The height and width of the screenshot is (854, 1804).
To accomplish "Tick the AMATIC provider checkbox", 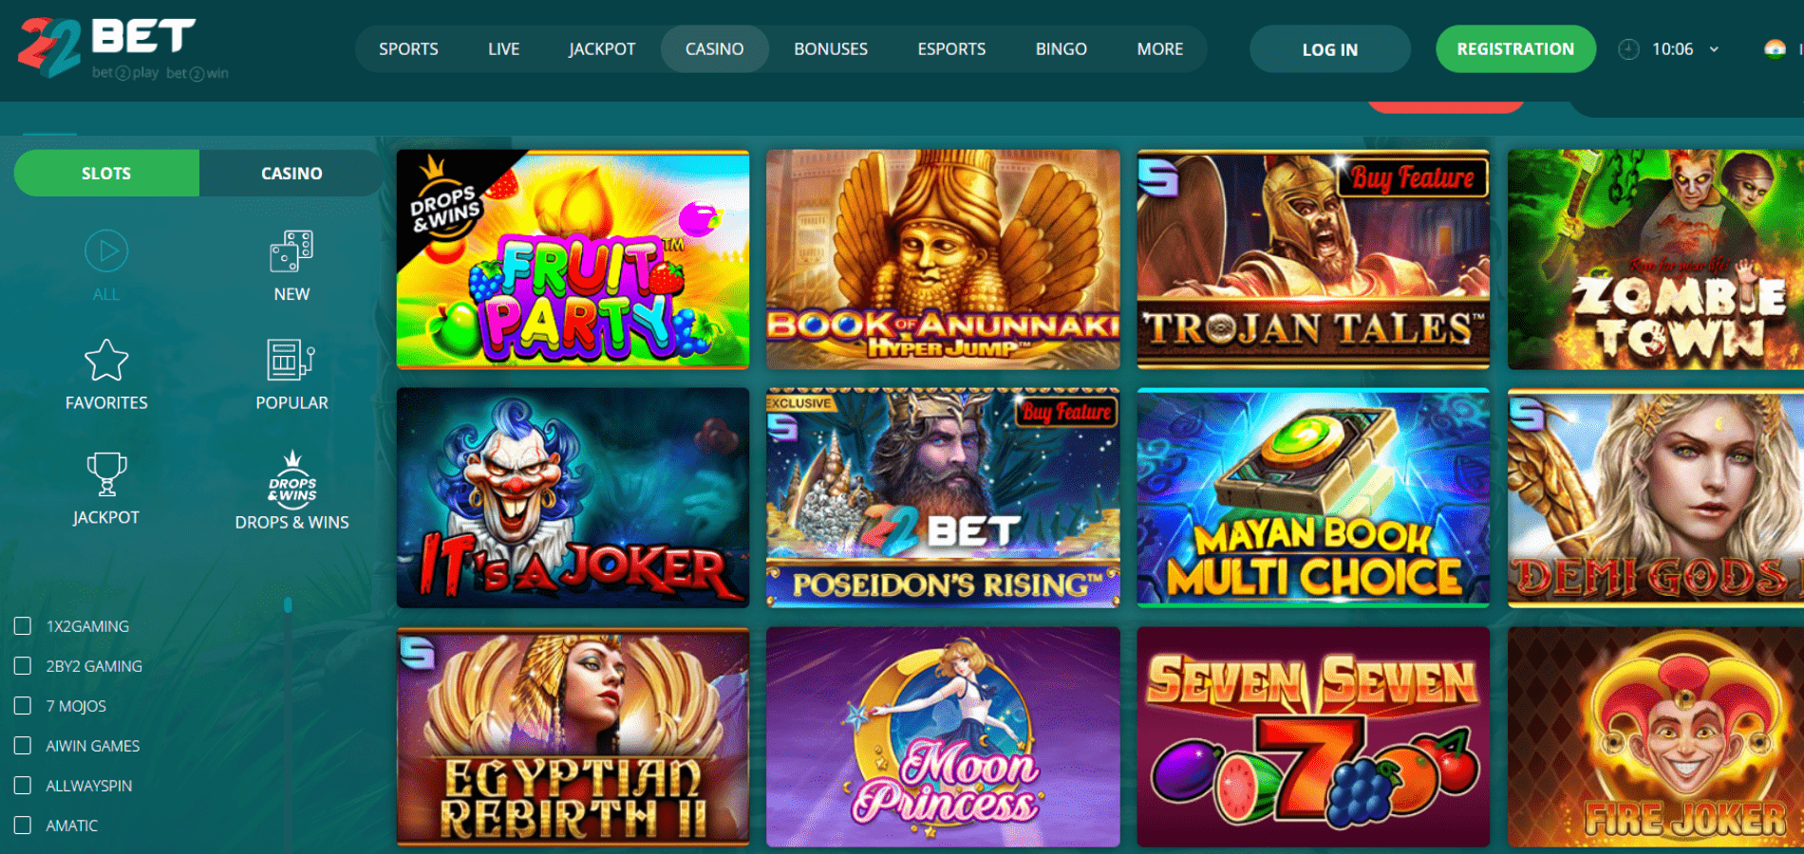I will pos(23,826).
